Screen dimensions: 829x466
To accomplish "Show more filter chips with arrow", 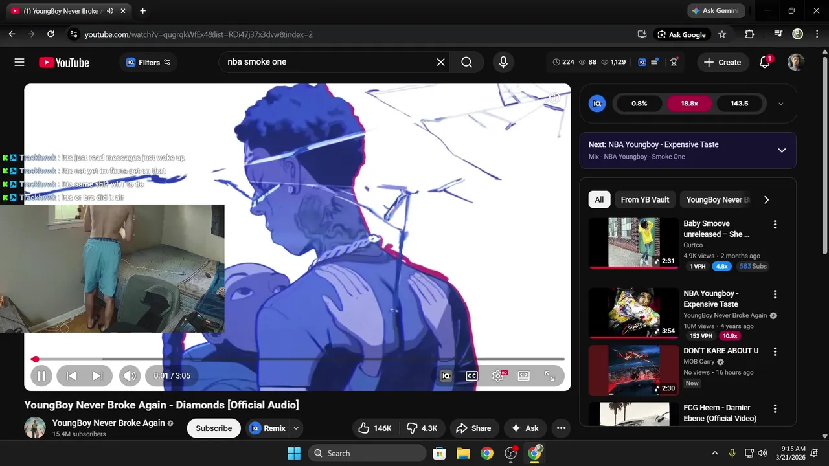I will tap(766, 199).
